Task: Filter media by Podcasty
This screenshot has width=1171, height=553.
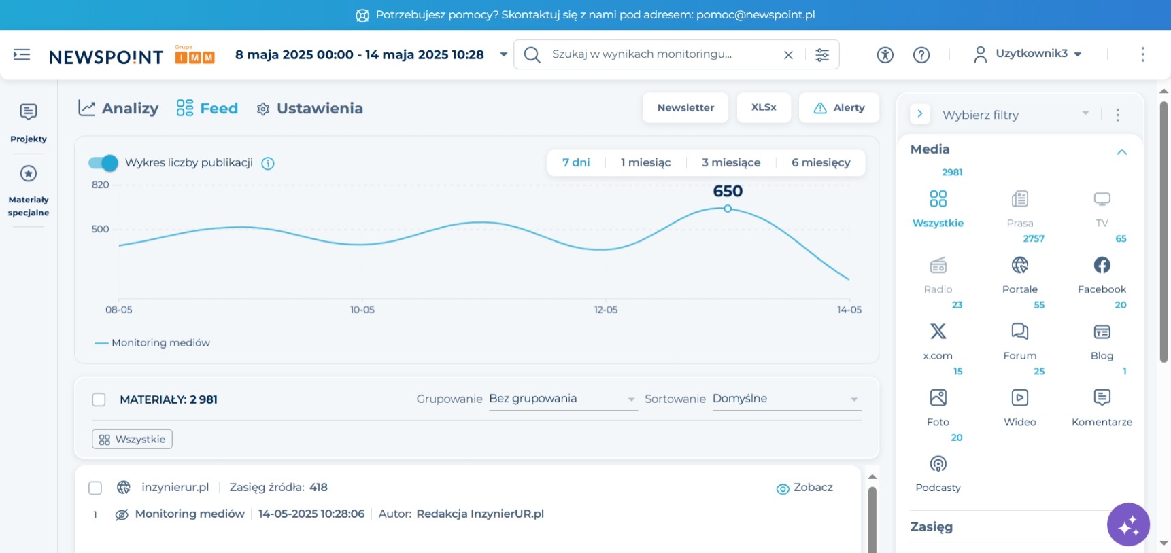Action: click(x=938, y=474)
